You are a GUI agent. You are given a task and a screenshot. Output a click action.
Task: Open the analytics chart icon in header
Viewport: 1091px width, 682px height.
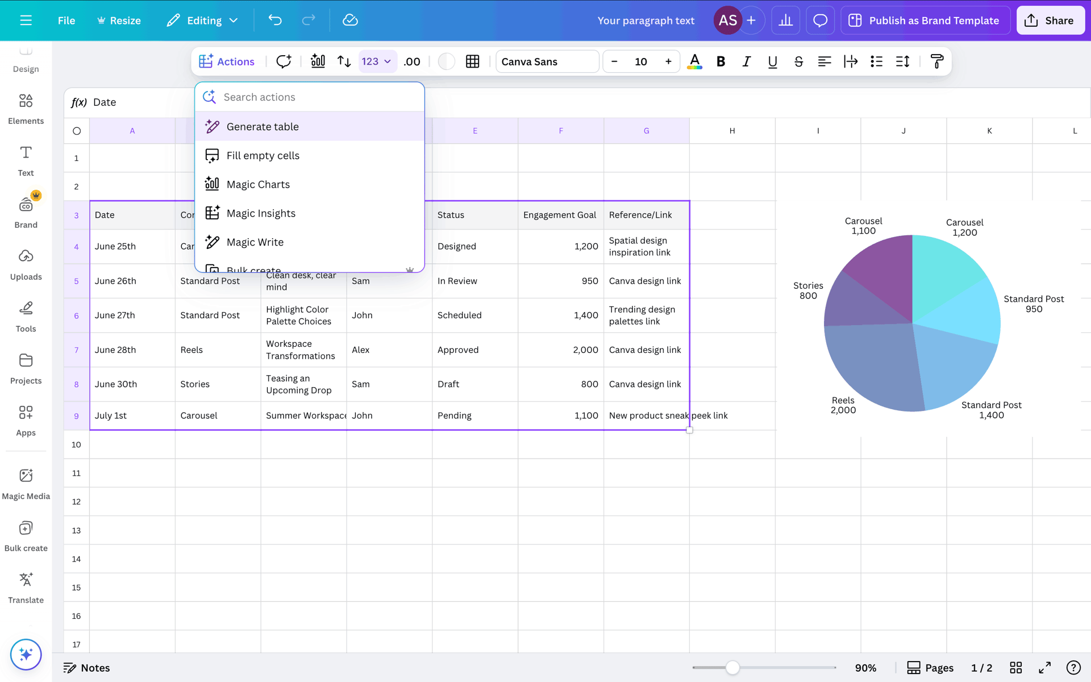click(786, 20)
